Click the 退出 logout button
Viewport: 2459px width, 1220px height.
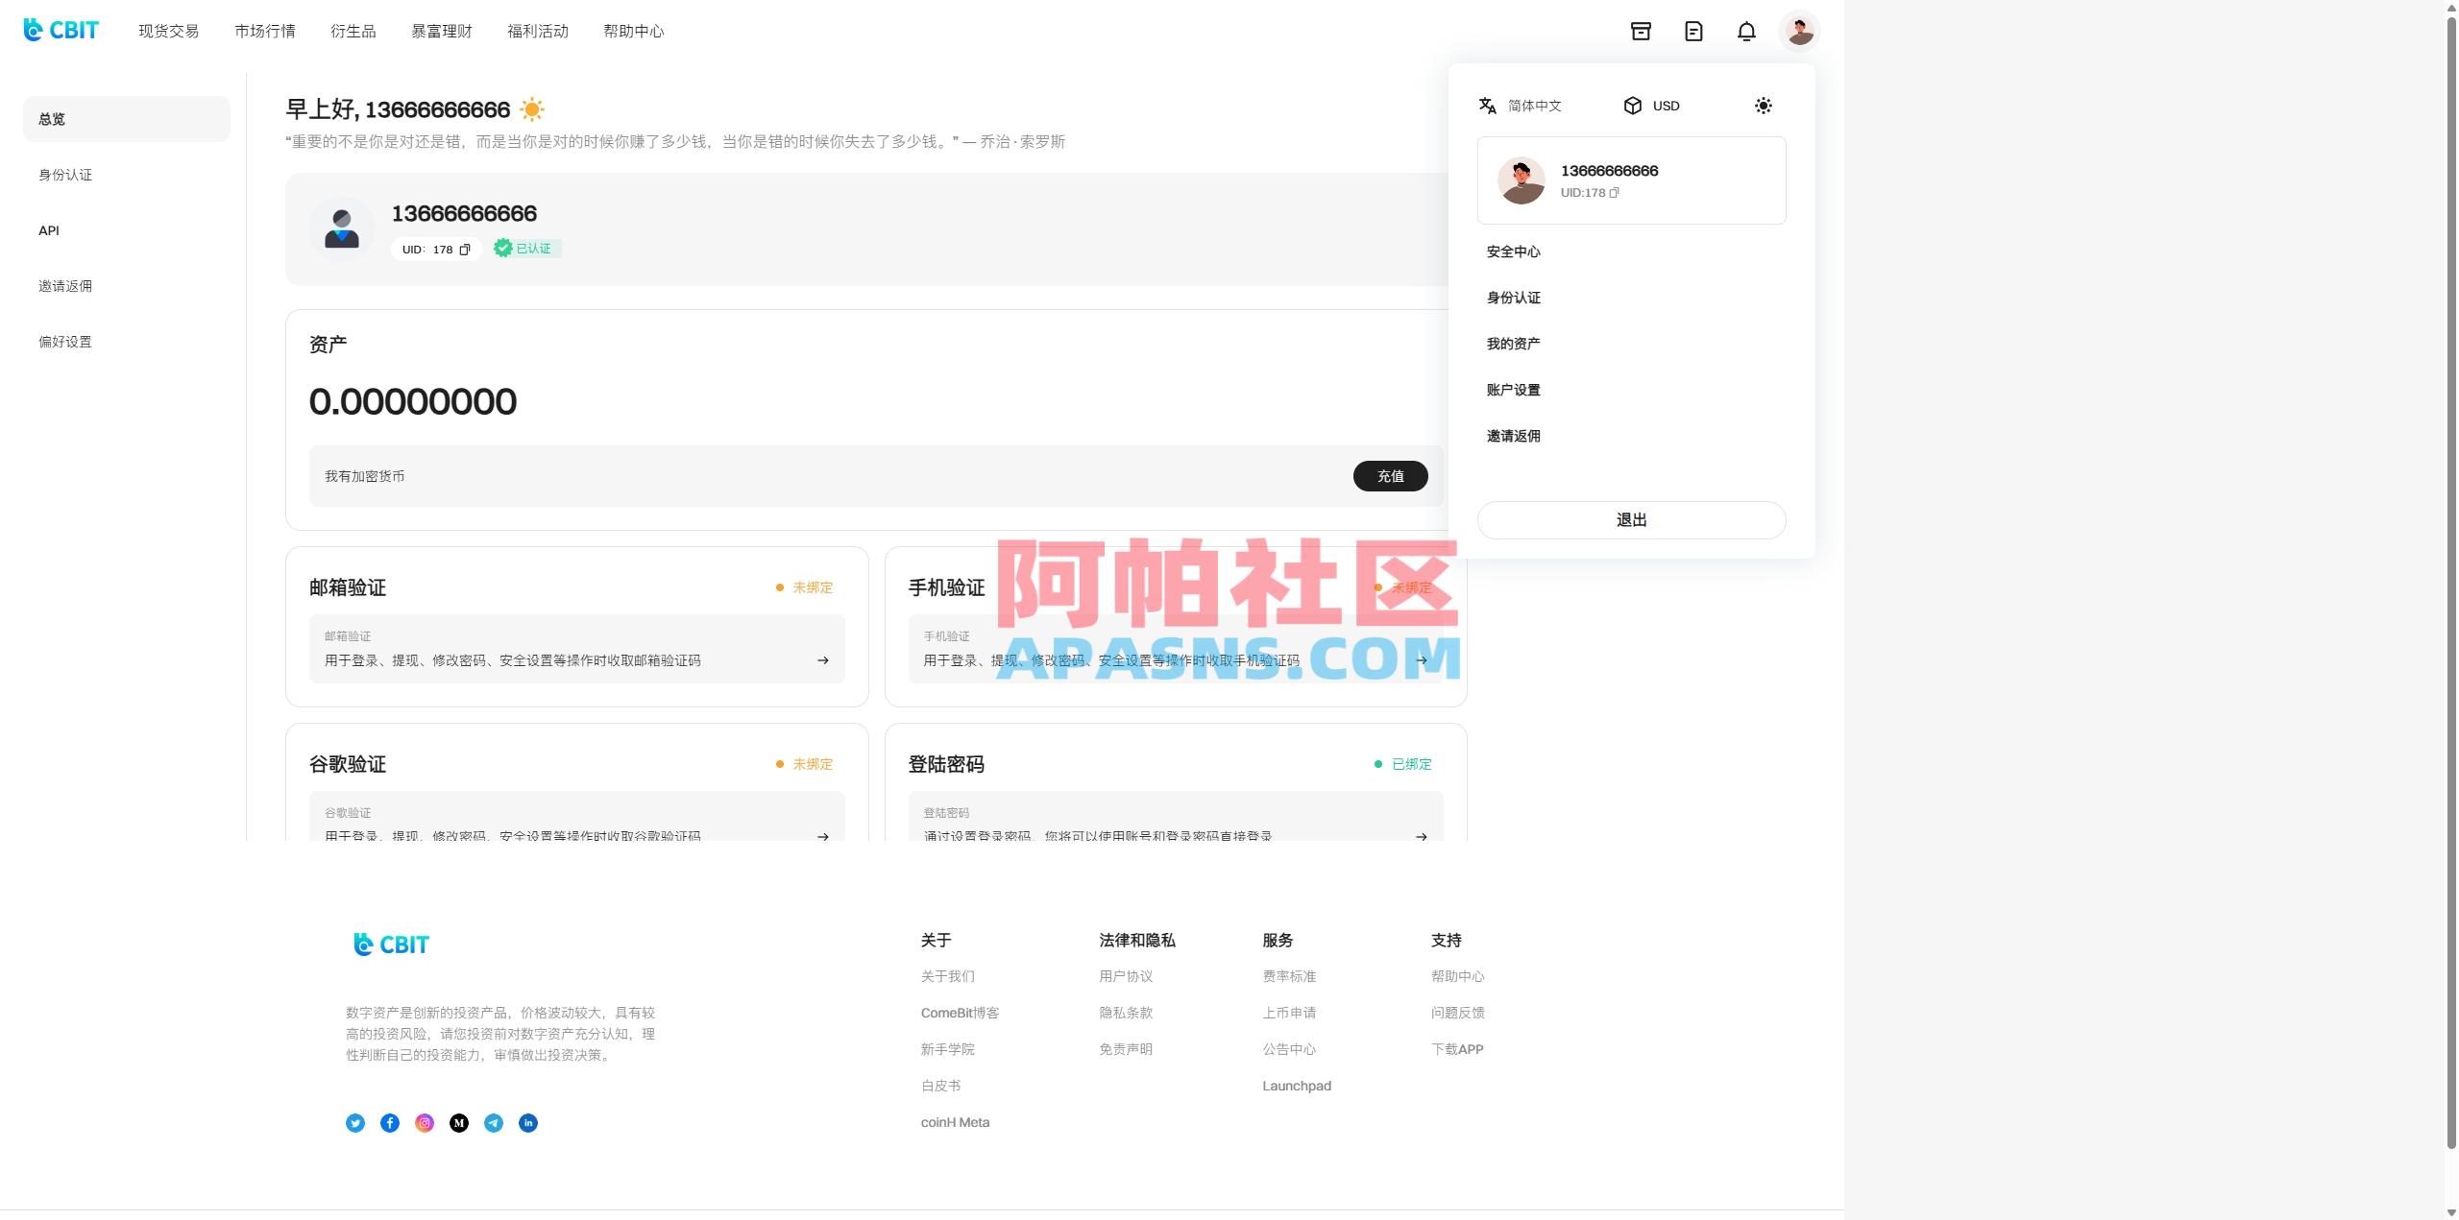point(1631,519)
